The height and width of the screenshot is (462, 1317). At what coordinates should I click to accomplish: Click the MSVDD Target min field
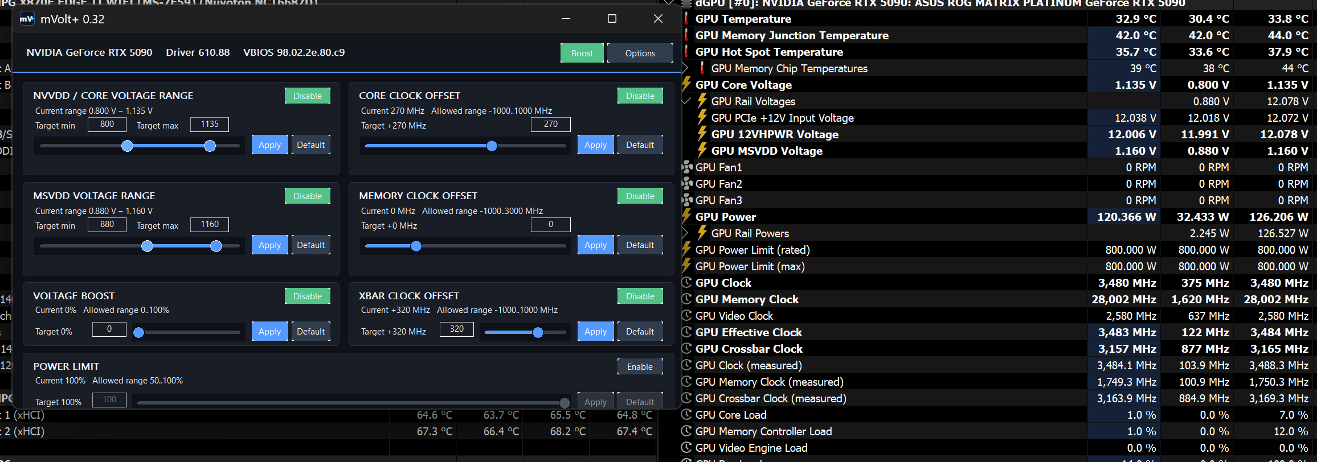point(107,224)
